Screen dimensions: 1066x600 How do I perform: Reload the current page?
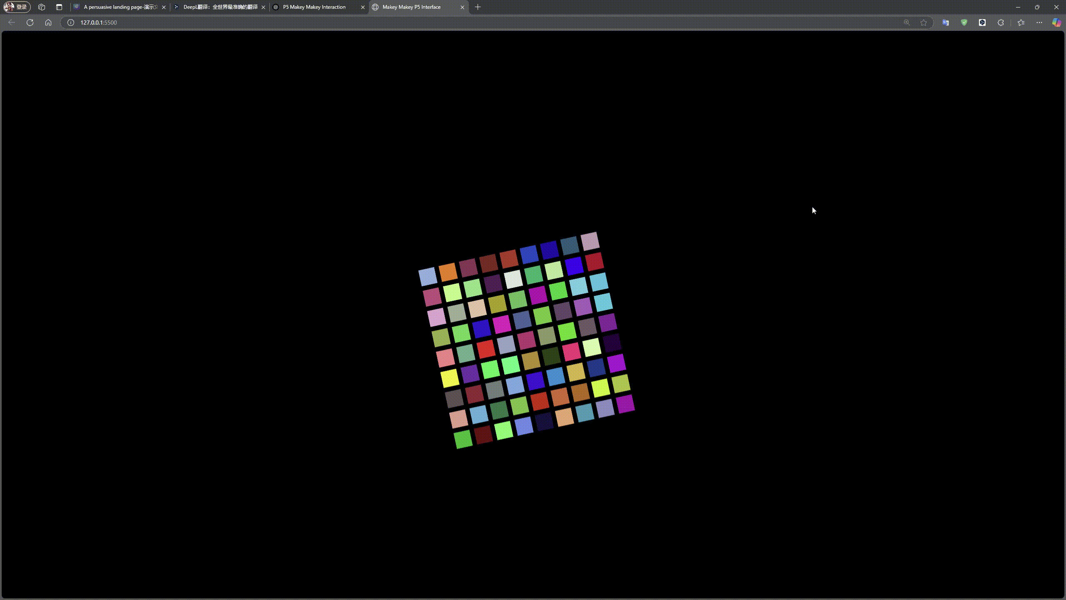pyautogui.click(x=30, y=22)
